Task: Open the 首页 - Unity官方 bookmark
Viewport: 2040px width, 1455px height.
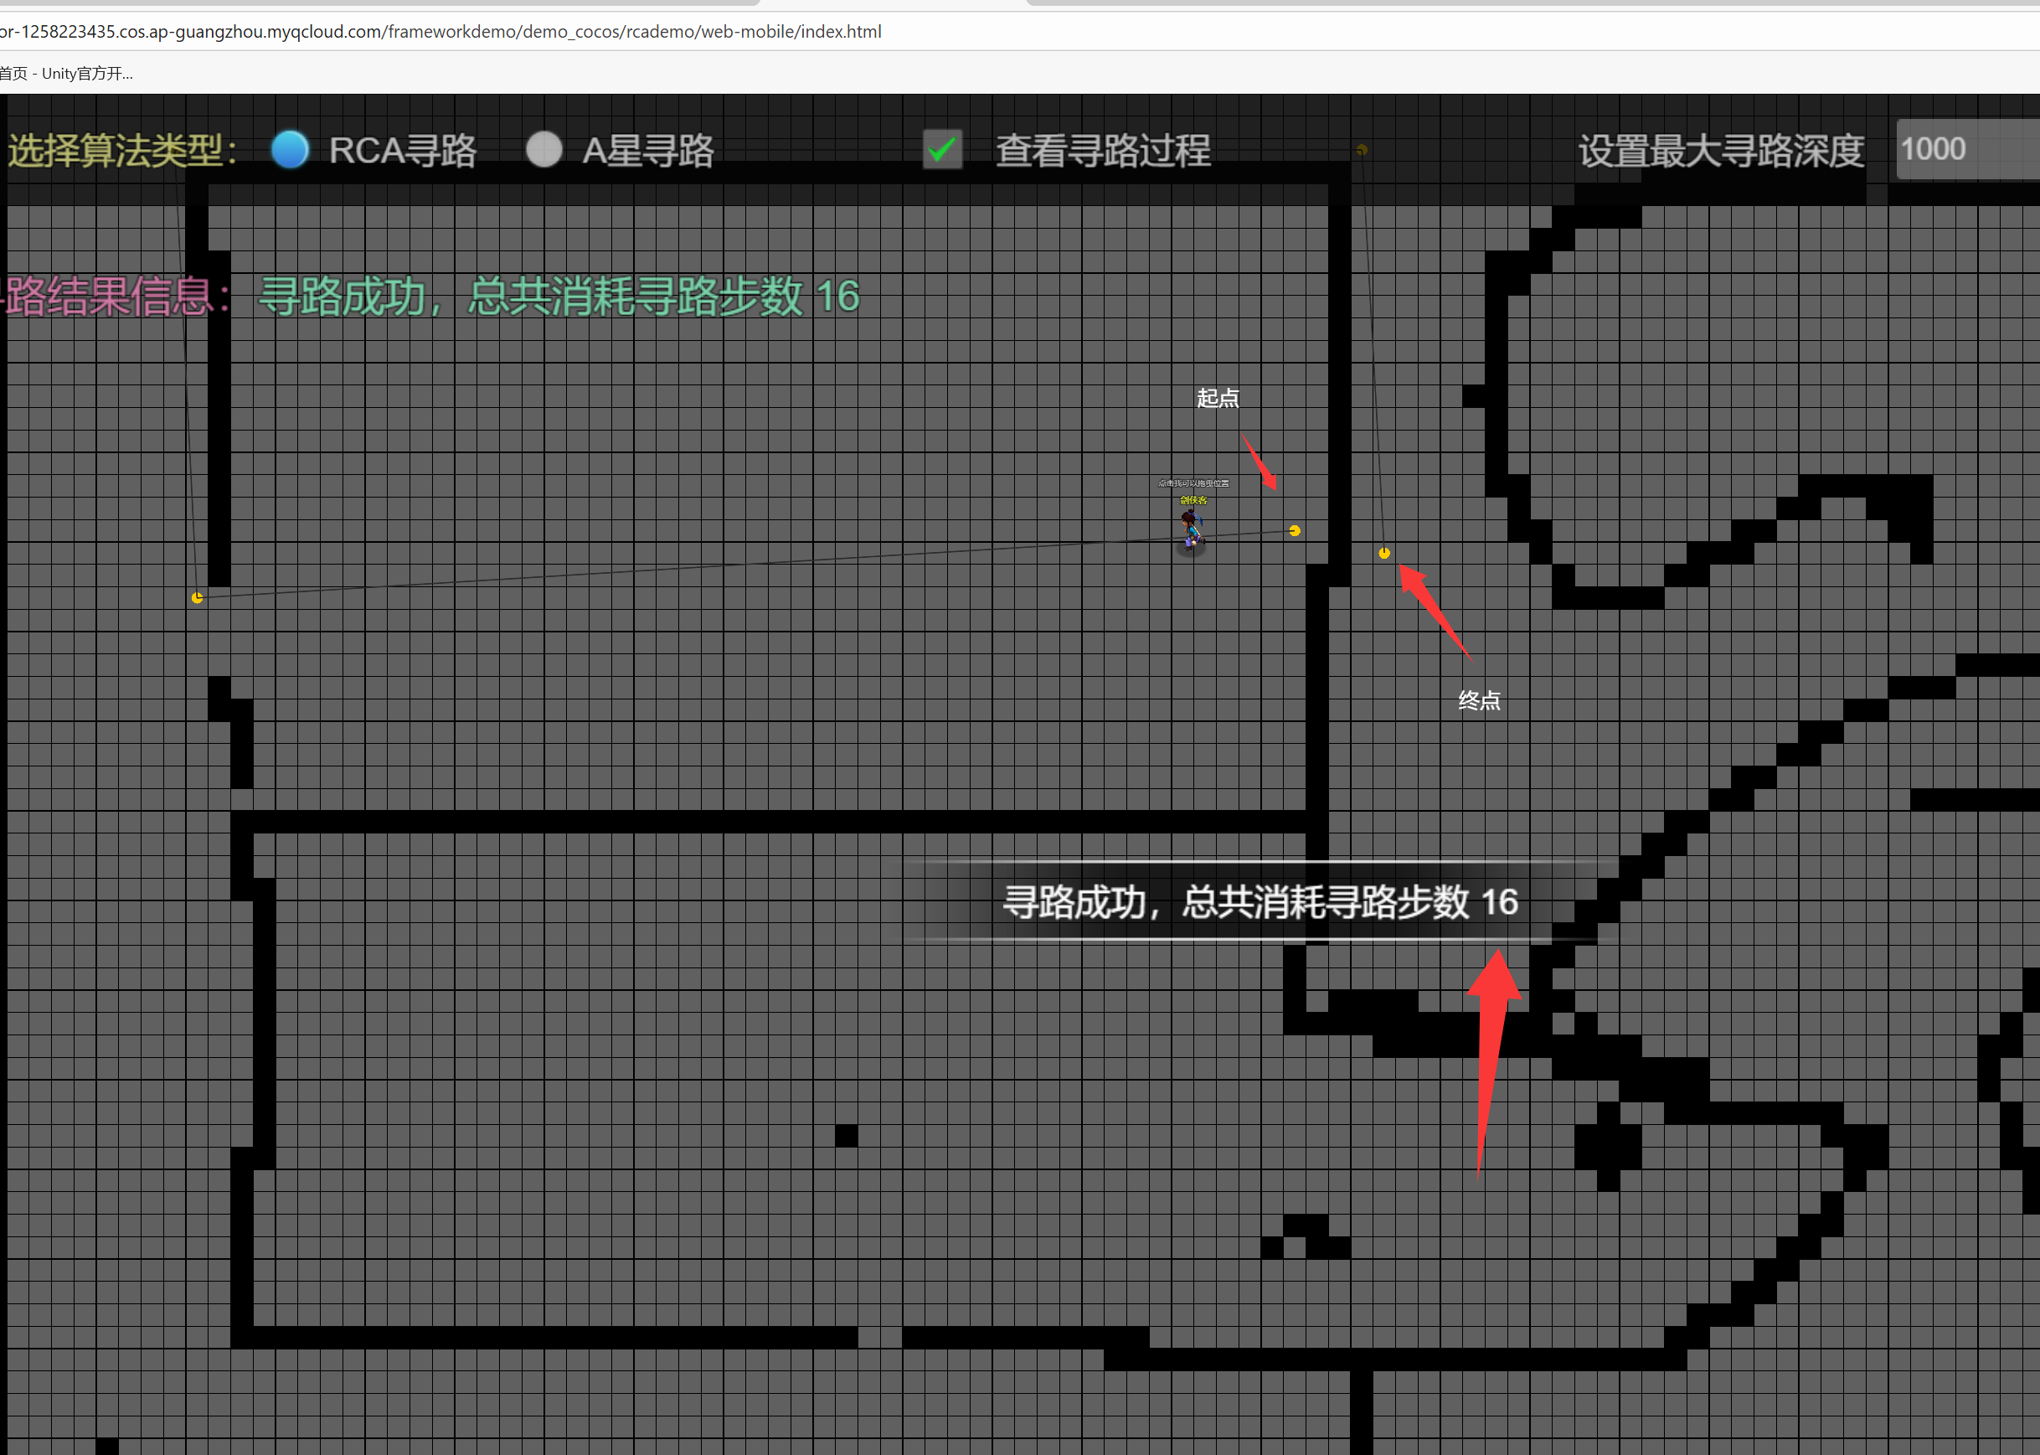Action: coord(67,74)
